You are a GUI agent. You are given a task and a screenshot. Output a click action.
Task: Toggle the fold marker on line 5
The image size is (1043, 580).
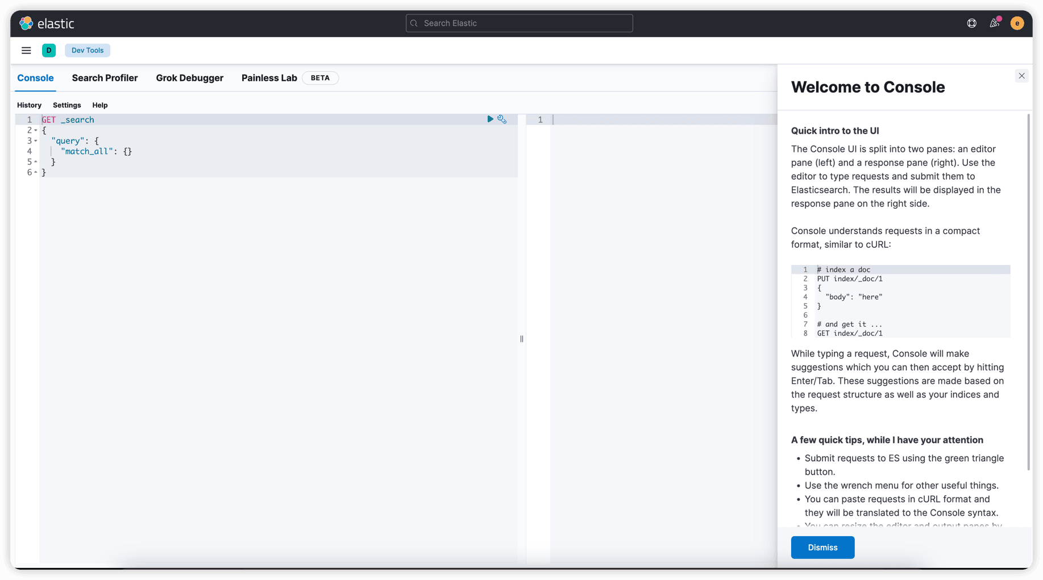(35, 162)
